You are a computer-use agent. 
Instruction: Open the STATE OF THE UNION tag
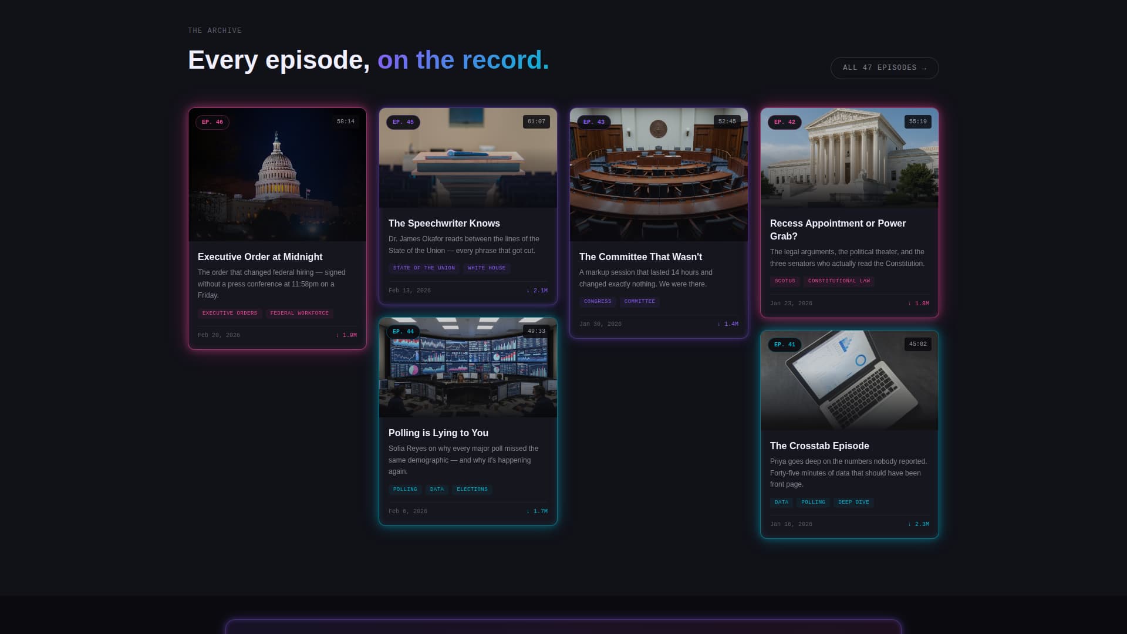(423, 268)
